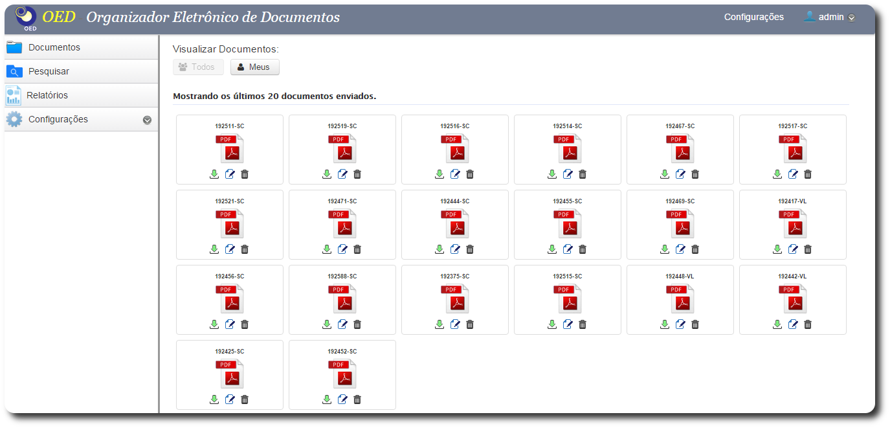Viewport: 890px width, 428px height.
Task: Open the Pesquisar sidebar section
Action: pyautogui.click(x=82, y=71)
